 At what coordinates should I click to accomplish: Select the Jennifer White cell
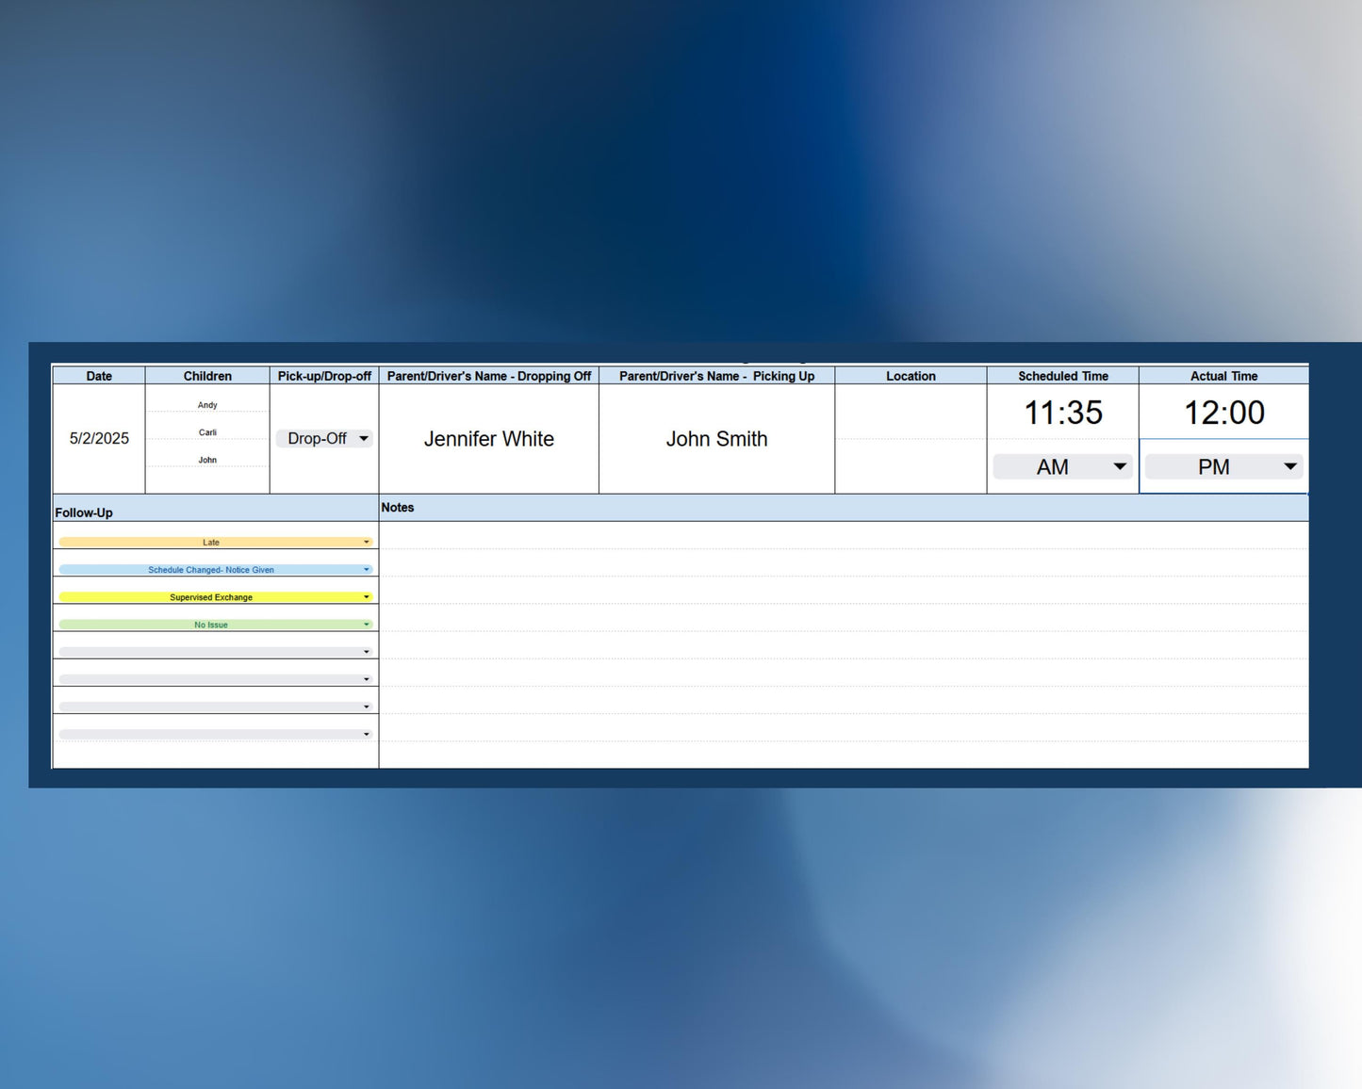(489, 439)
